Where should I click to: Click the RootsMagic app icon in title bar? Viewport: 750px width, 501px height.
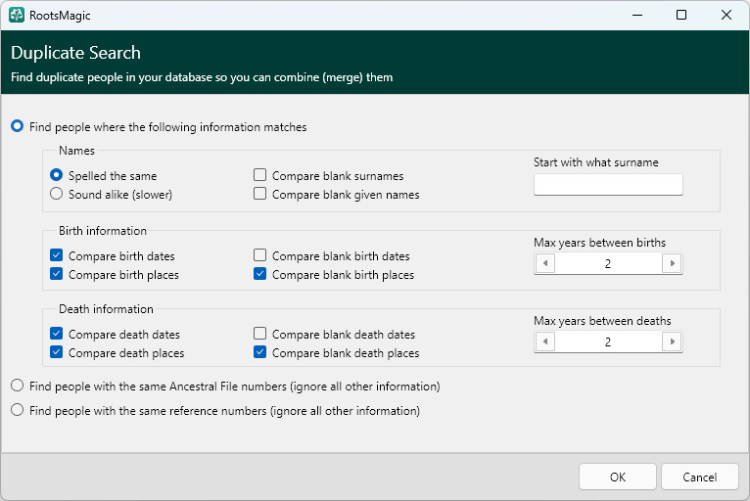[x=17, y=16]
